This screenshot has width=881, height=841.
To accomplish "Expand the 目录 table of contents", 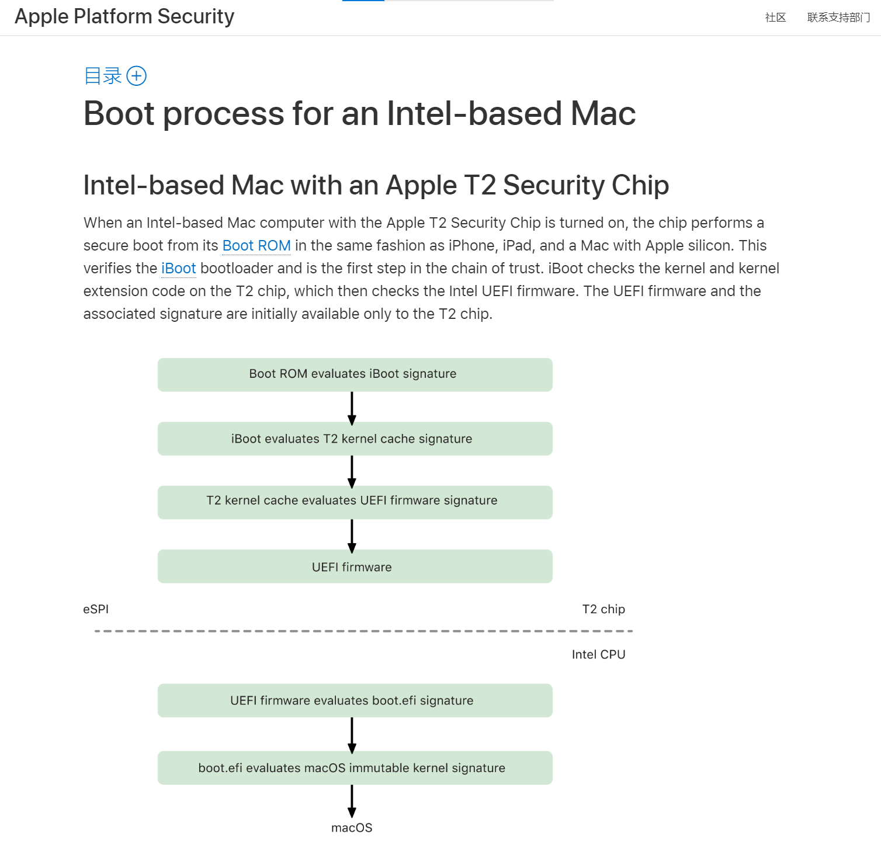I will [x=103, y=76].
